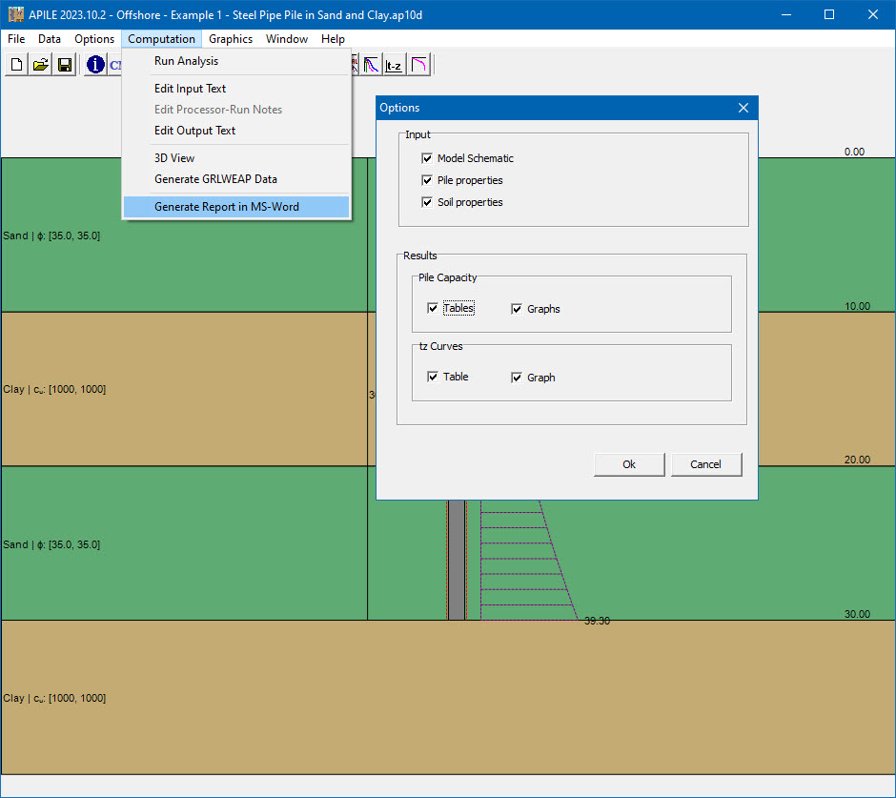Uncheck Table under tz Curves
The width and height of the screenshot is (896, 798).
point(433,377)
